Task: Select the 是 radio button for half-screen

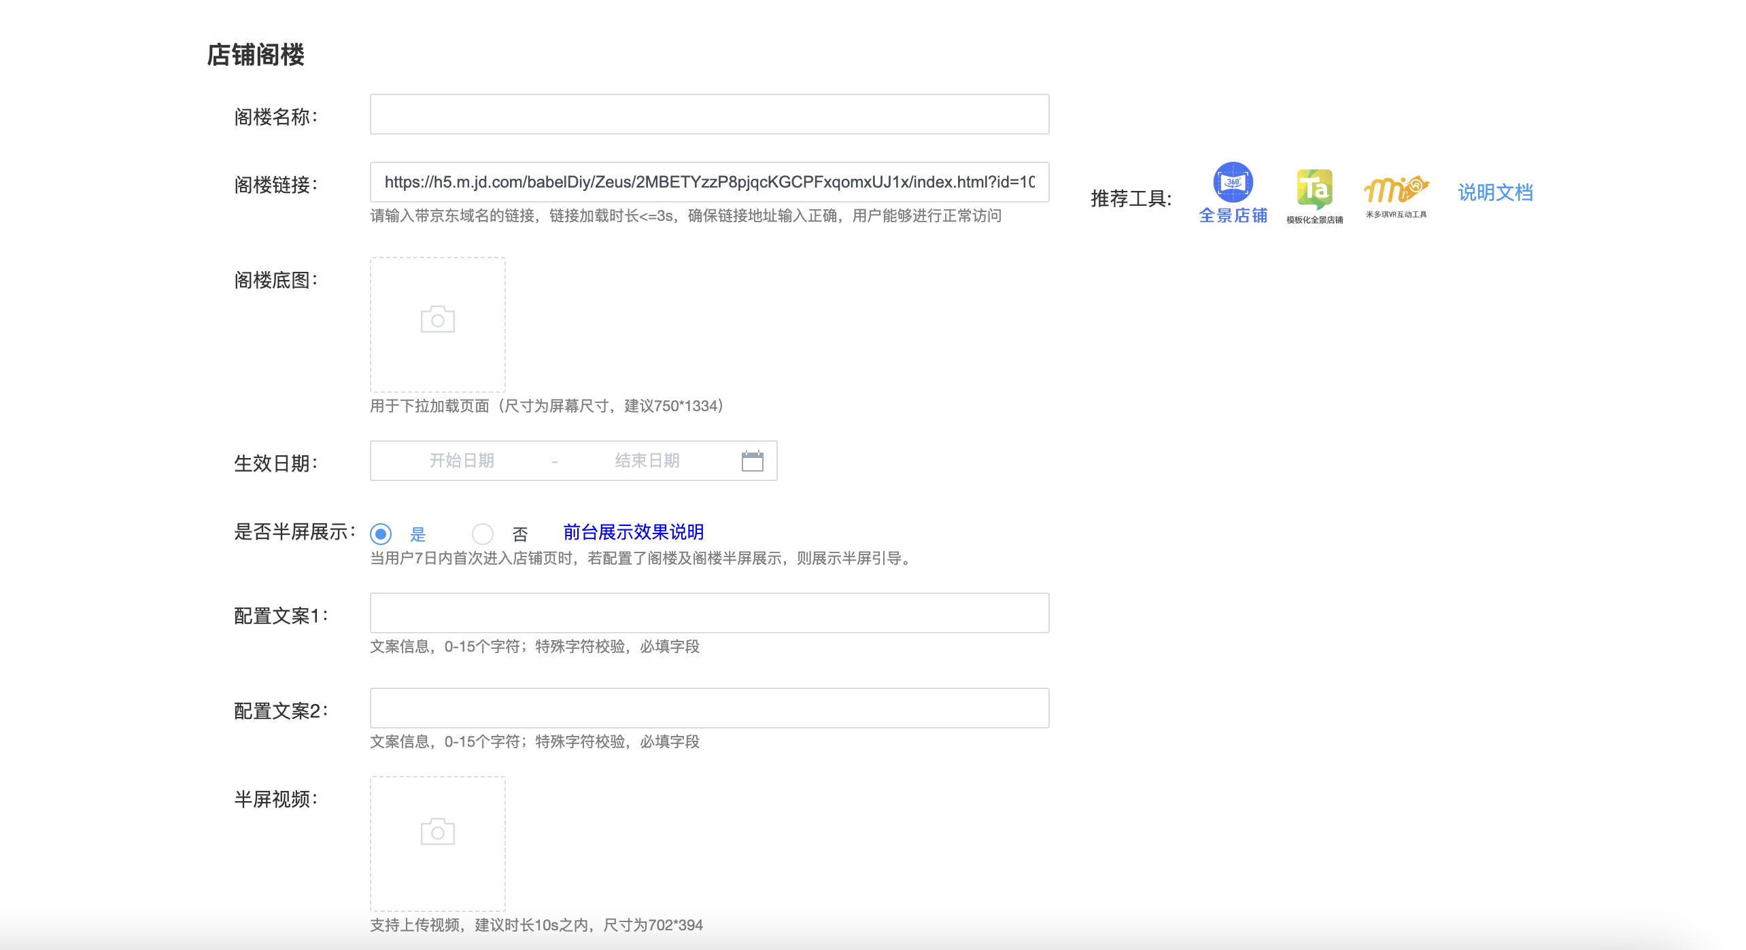Action: pyautogui.click(x=381, y=534)
